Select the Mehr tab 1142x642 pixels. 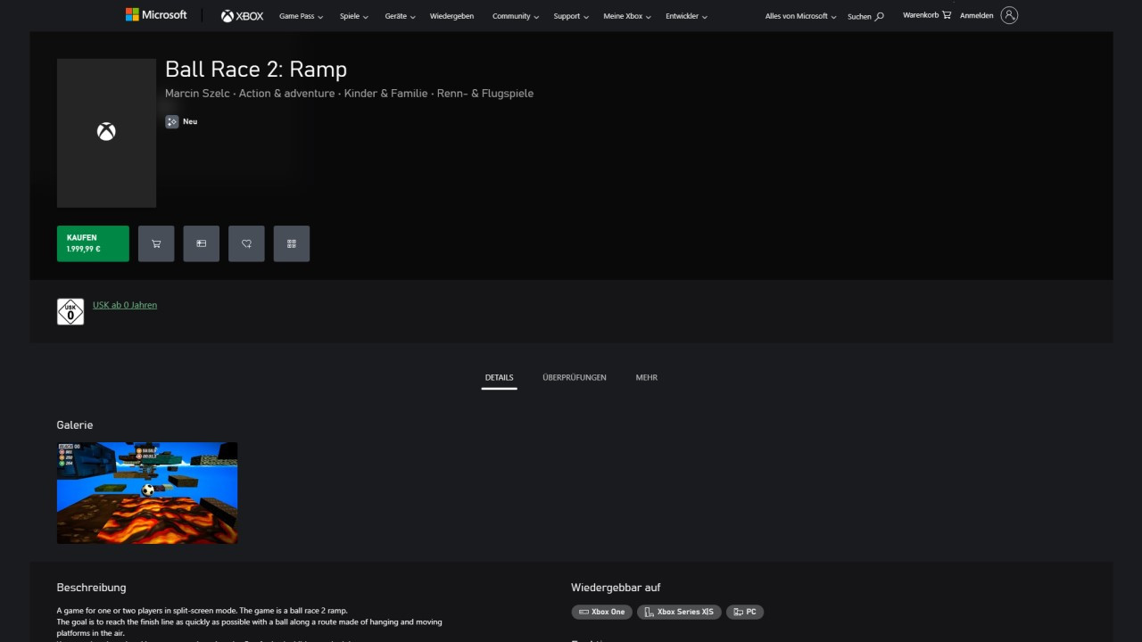[647, 377]
